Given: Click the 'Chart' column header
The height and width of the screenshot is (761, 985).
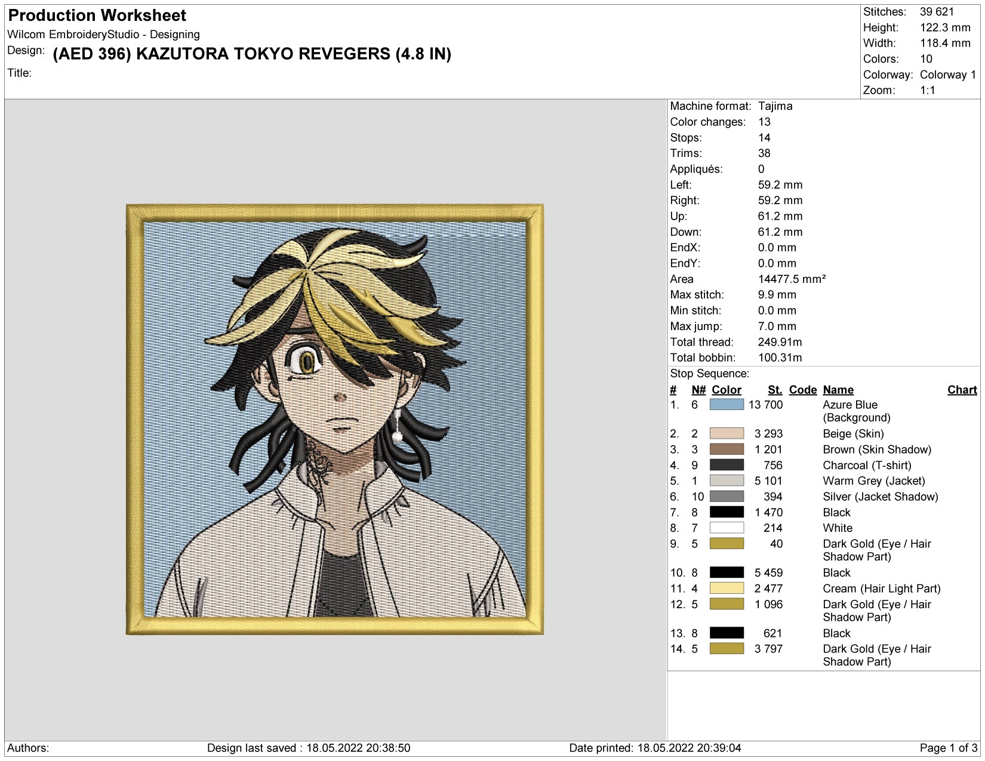Looking at the screenshot, I should coord(962,390).
